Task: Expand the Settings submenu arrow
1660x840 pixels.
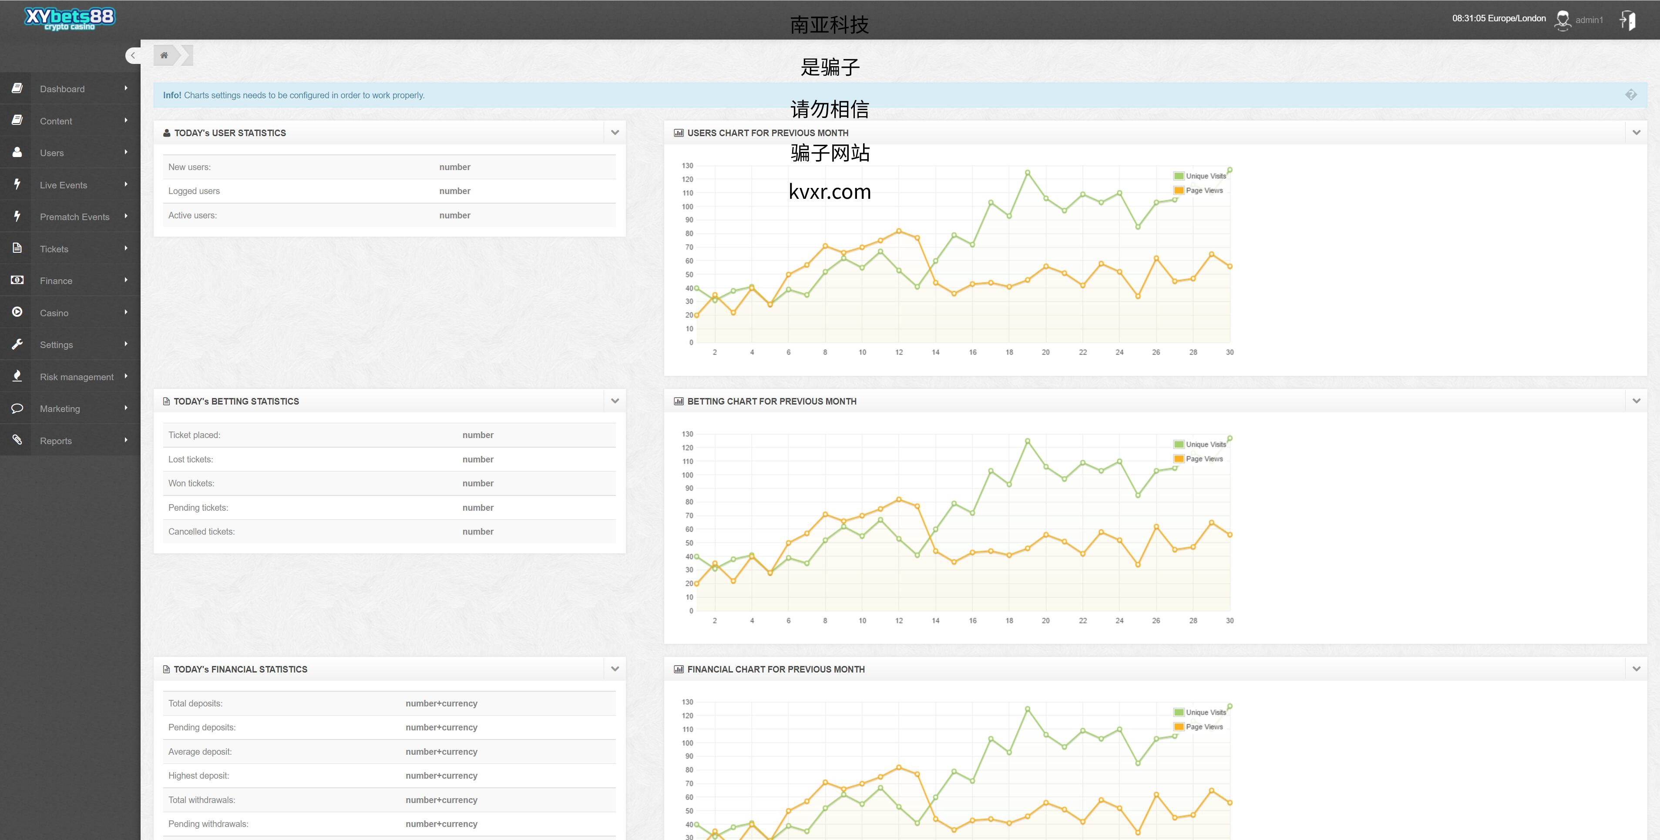Action: (126, 344)
